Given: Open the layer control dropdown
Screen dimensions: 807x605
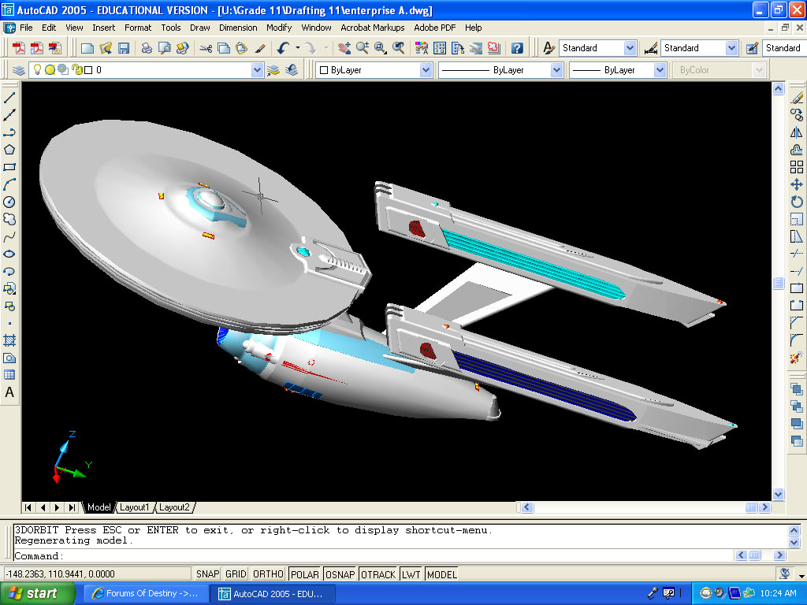Looking at the screenshot, I should tap(258, 70).
